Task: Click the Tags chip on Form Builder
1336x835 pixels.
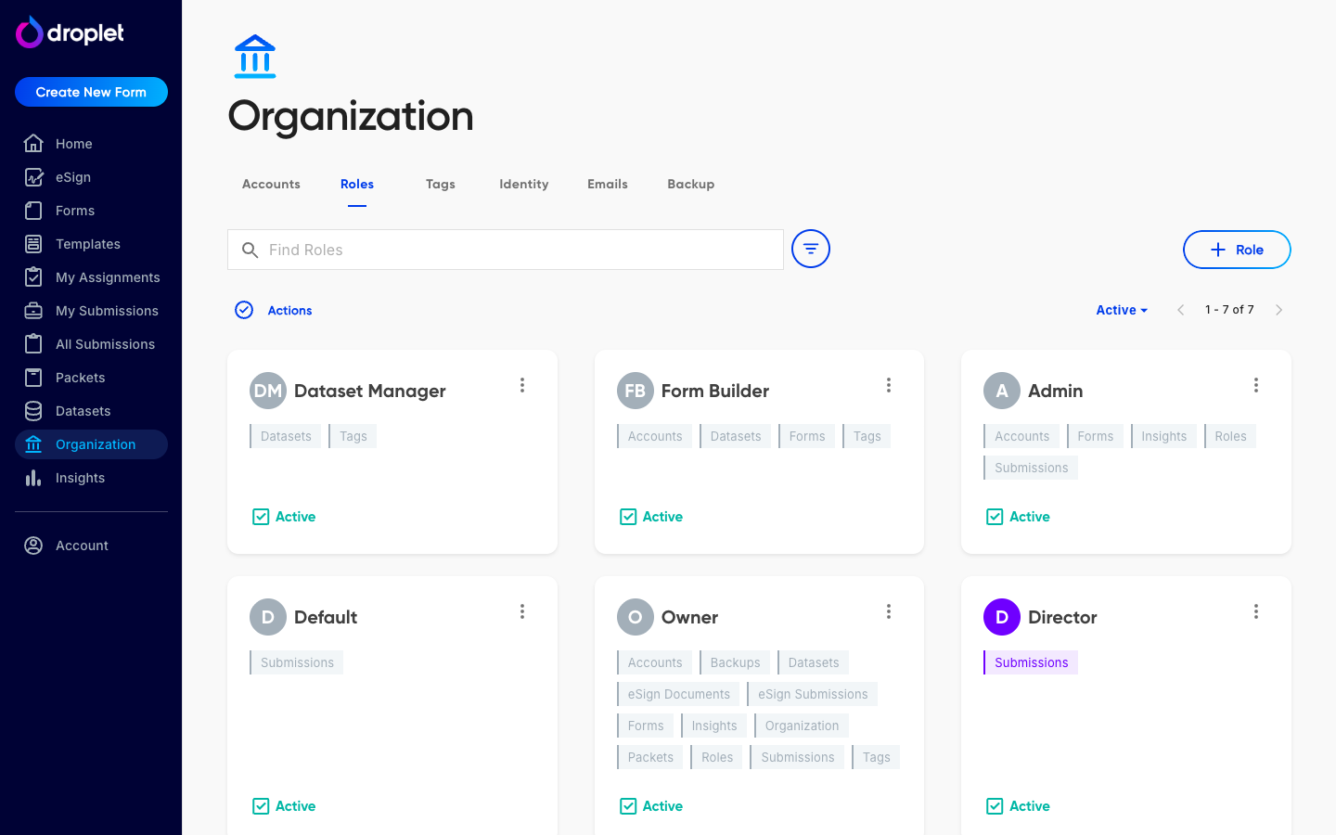Action: pos(867,436)
